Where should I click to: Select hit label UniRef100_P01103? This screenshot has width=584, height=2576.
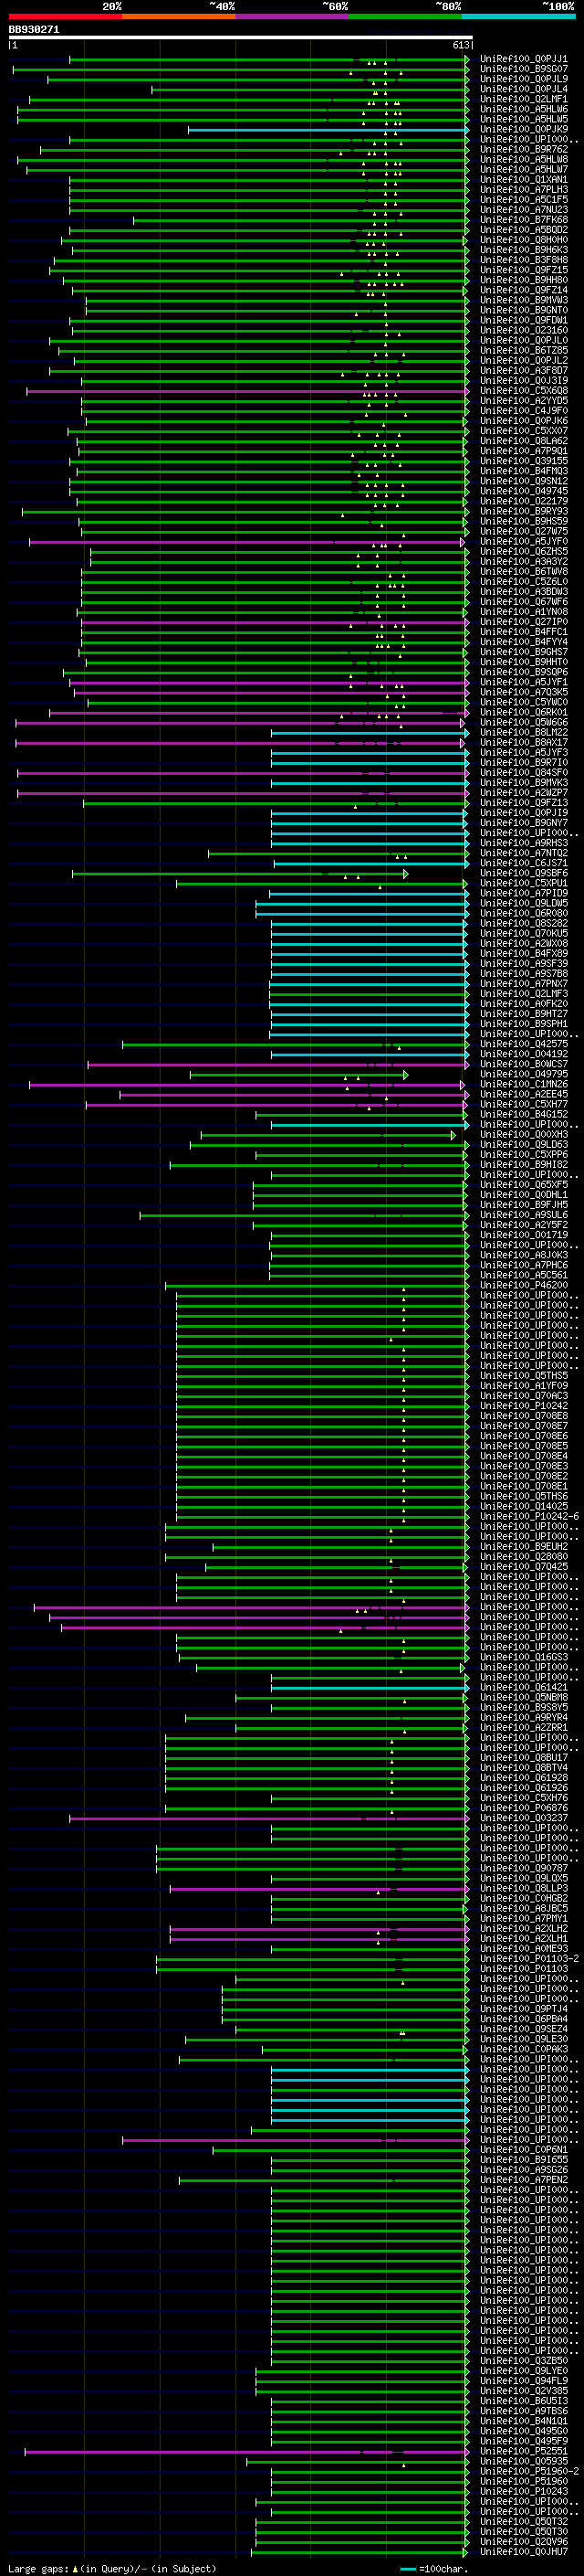(523, 1969)
